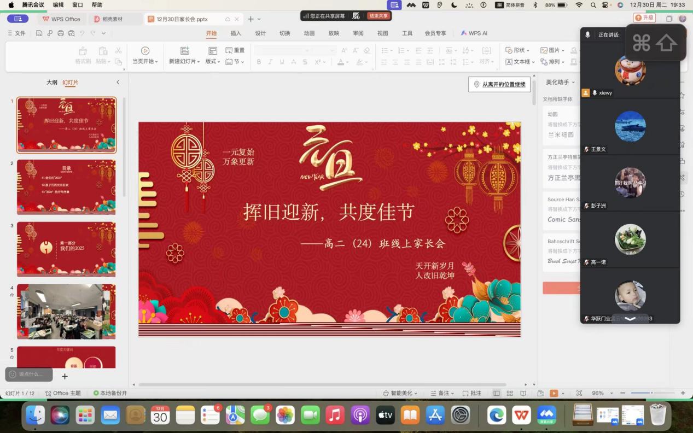The image size is (693, 433).
Task: Toggle normal view button in status bar
Action: 497,393
